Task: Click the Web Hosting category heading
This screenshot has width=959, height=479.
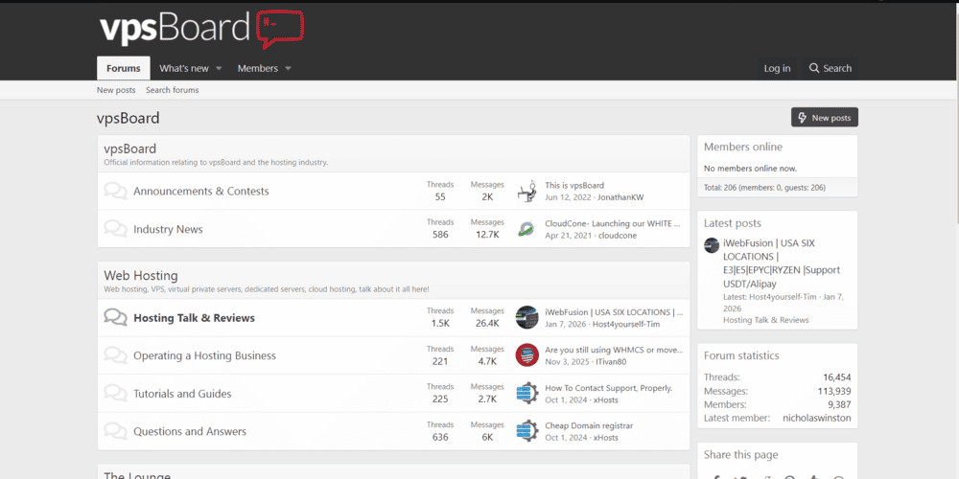Action: coord(141,276)
